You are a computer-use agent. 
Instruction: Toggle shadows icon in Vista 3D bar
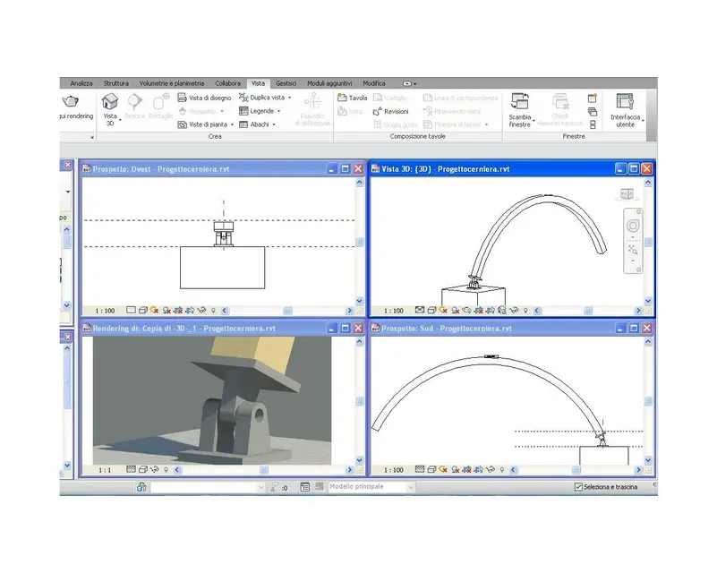click(455, 310)
